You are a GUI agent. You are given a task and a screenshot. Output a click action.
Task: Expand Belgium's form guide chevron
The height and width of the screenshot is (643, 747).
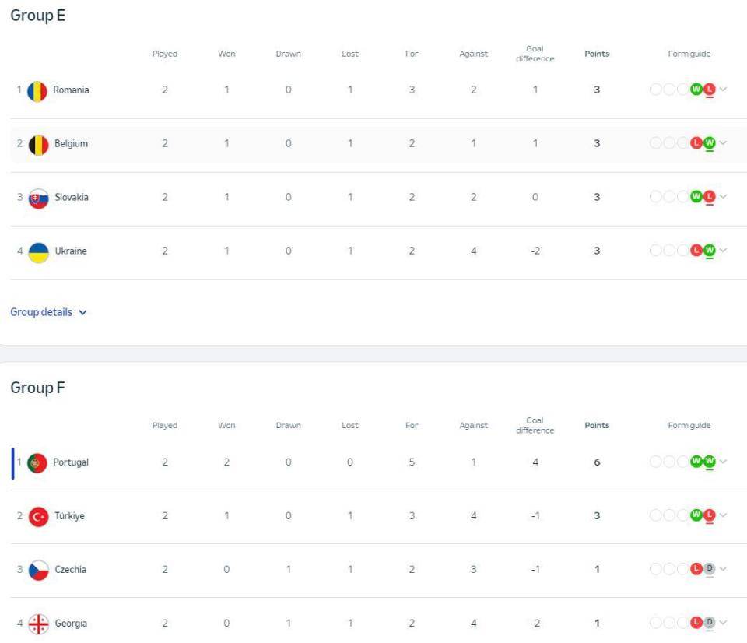point(723,142)
